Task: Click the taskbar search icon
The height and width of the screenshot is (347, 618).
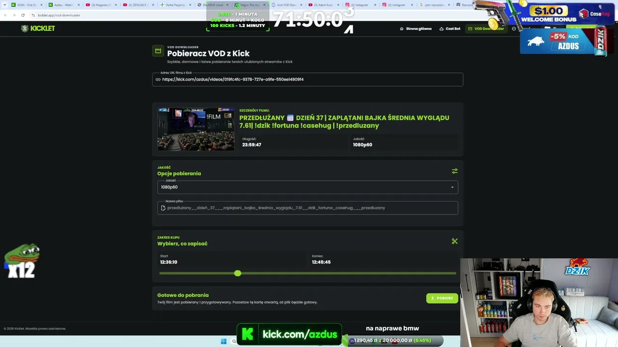Action: pos(234,341)
